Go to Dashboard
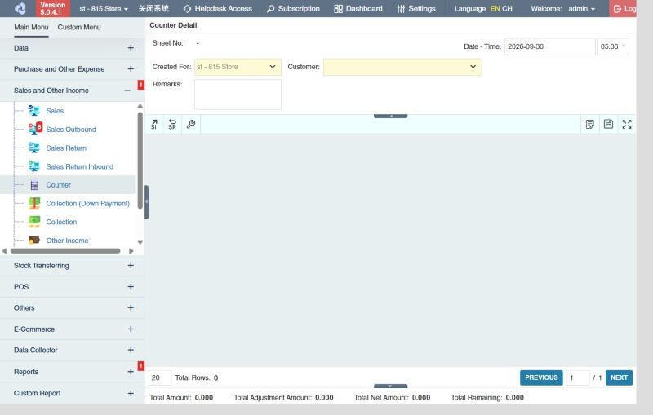Image resolution: width=653 pixels, height=415 pixels. click(x=358, y=8)
